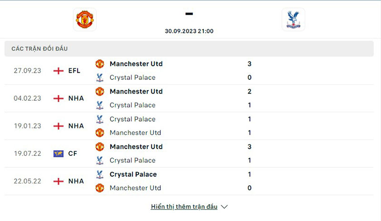Click the Crystal Palace crest in header
This screenshot has width=381, height=221.
pyautogui.click(x=293, y=19)
